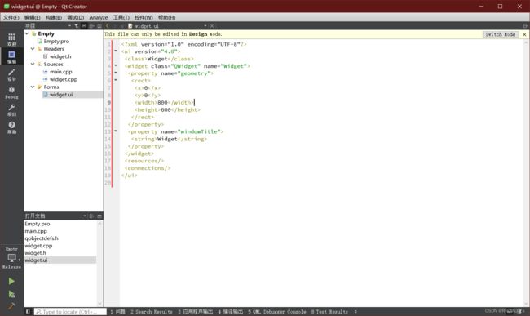Collapse the Headers folder
This screenshot has width=530, height=316.
(x=33, y=49)
